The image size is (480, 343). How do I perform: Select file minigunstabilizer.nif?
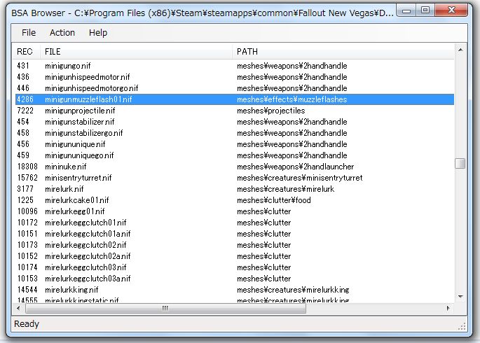[x=80, y=122]
